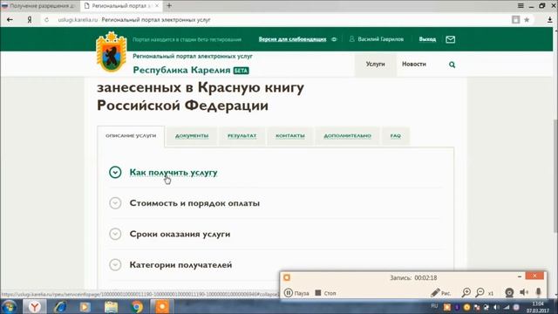This screenshot has width=558, height=314.
Task: Select the Описание услуги tab
Action: (131, 136)
